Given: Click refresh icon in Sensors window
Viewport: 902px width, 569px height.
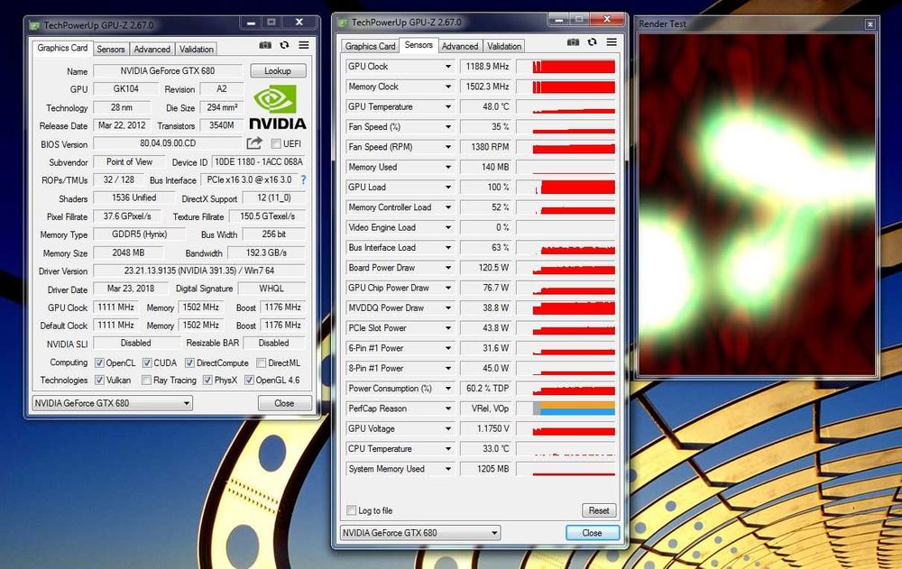Looking at the screenshot, I should click(x=592, y=42).
